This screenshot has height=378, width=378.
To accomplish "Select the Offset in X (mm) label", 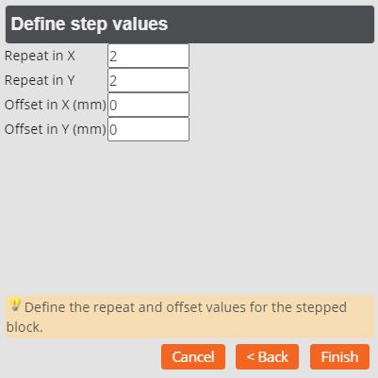I will [56, 105].
